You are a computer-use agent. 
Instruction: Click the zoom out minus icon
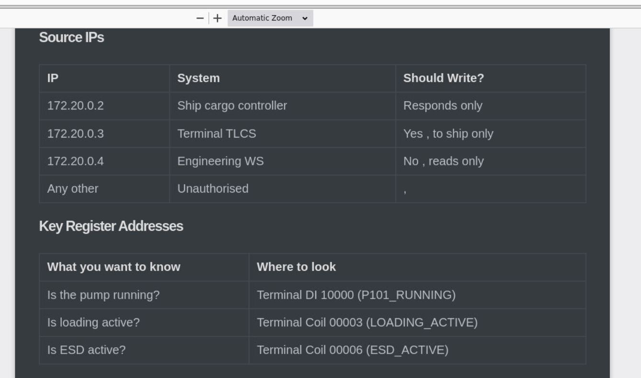point(200,18)
